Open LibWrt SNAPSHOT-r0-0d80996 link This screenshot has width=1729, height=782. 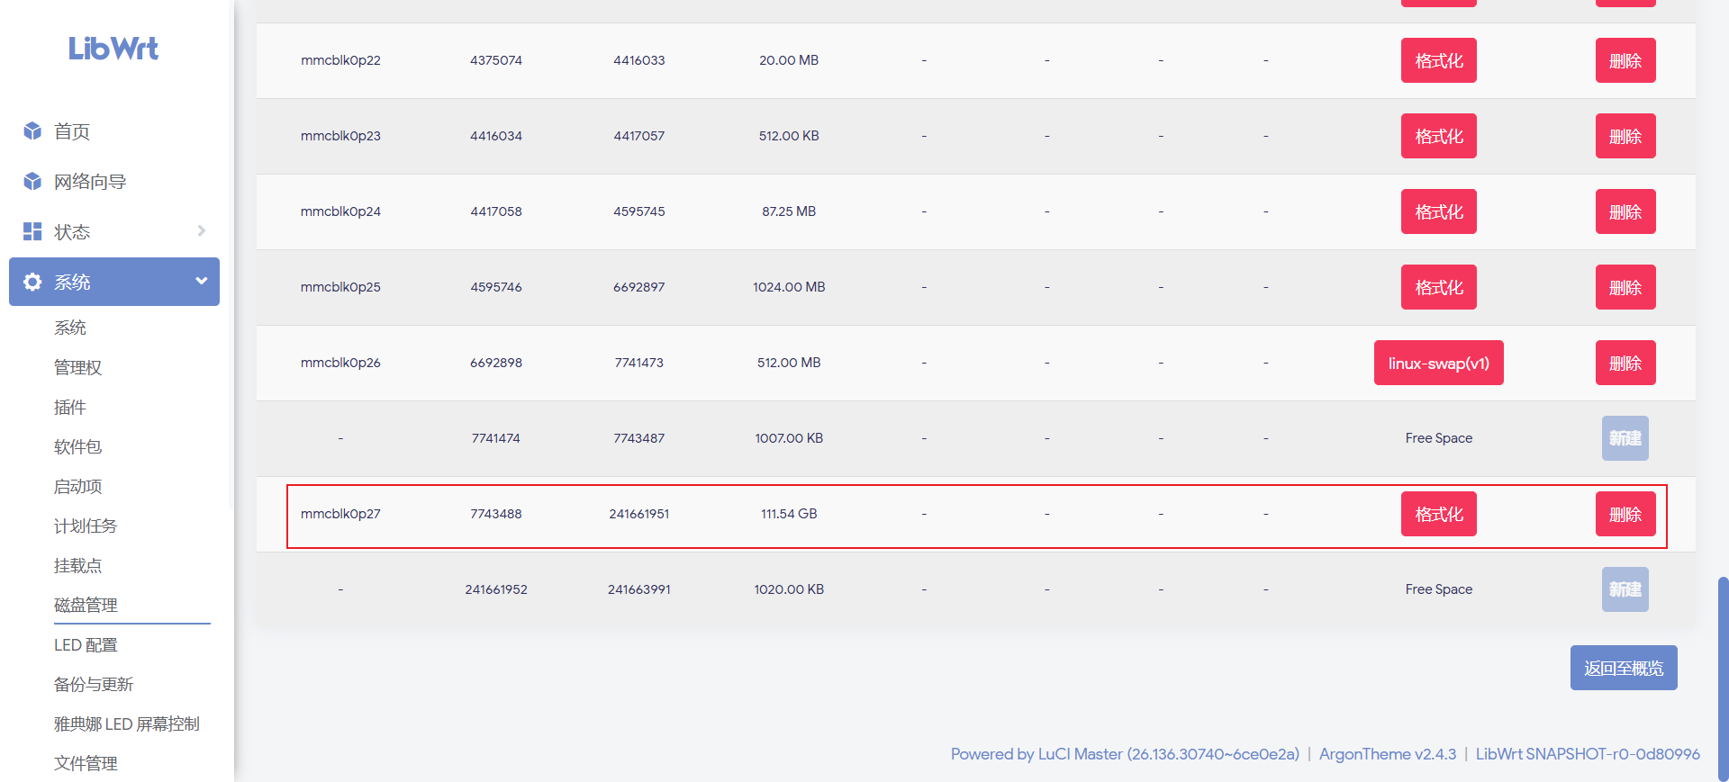[x=1588, y=754]
